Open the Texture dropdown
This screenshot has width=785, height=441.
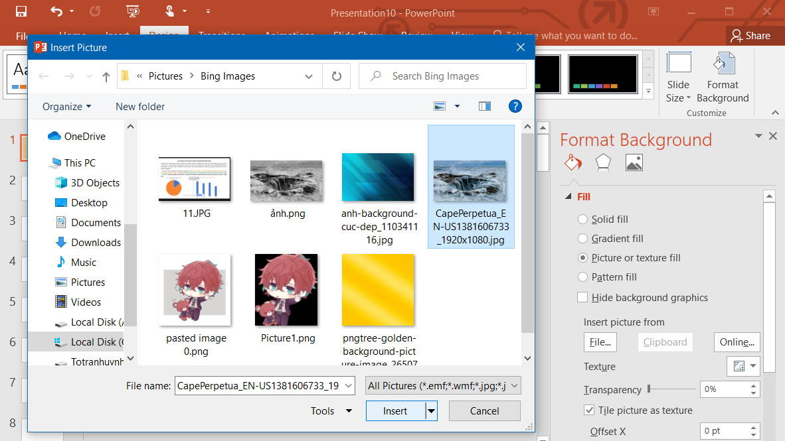click(x=743, y=366)
